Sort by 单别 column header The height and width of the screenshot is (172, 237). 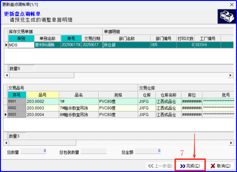[21, 38]
